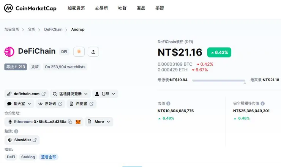Click the info icon next to 驗證
The width and height of the screenshot is (281, 167).
click(16, 131)
